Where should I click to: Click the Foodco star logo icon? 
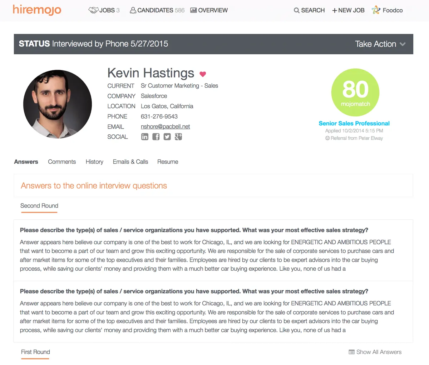376,10
